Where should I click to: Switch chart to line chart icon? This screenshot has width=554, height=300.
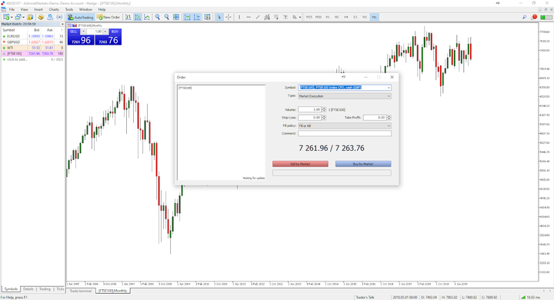click(x=147, y=17)
